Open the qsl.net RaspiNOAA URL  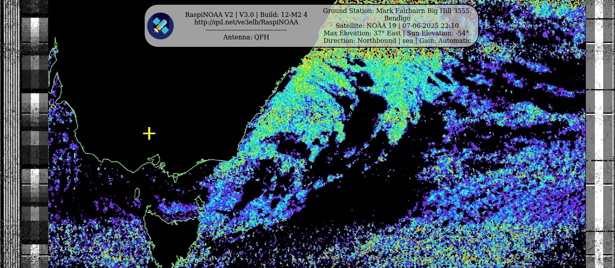246,22
